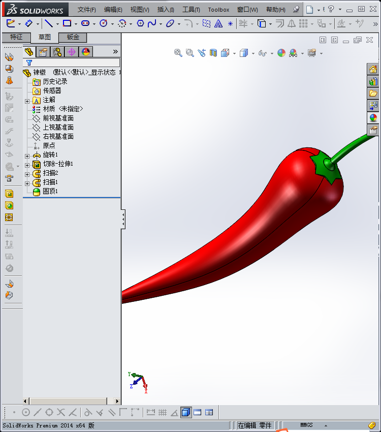Click Zoom to Fit icon
Screen dimensions: 381x432
click(x=178, y=53)
